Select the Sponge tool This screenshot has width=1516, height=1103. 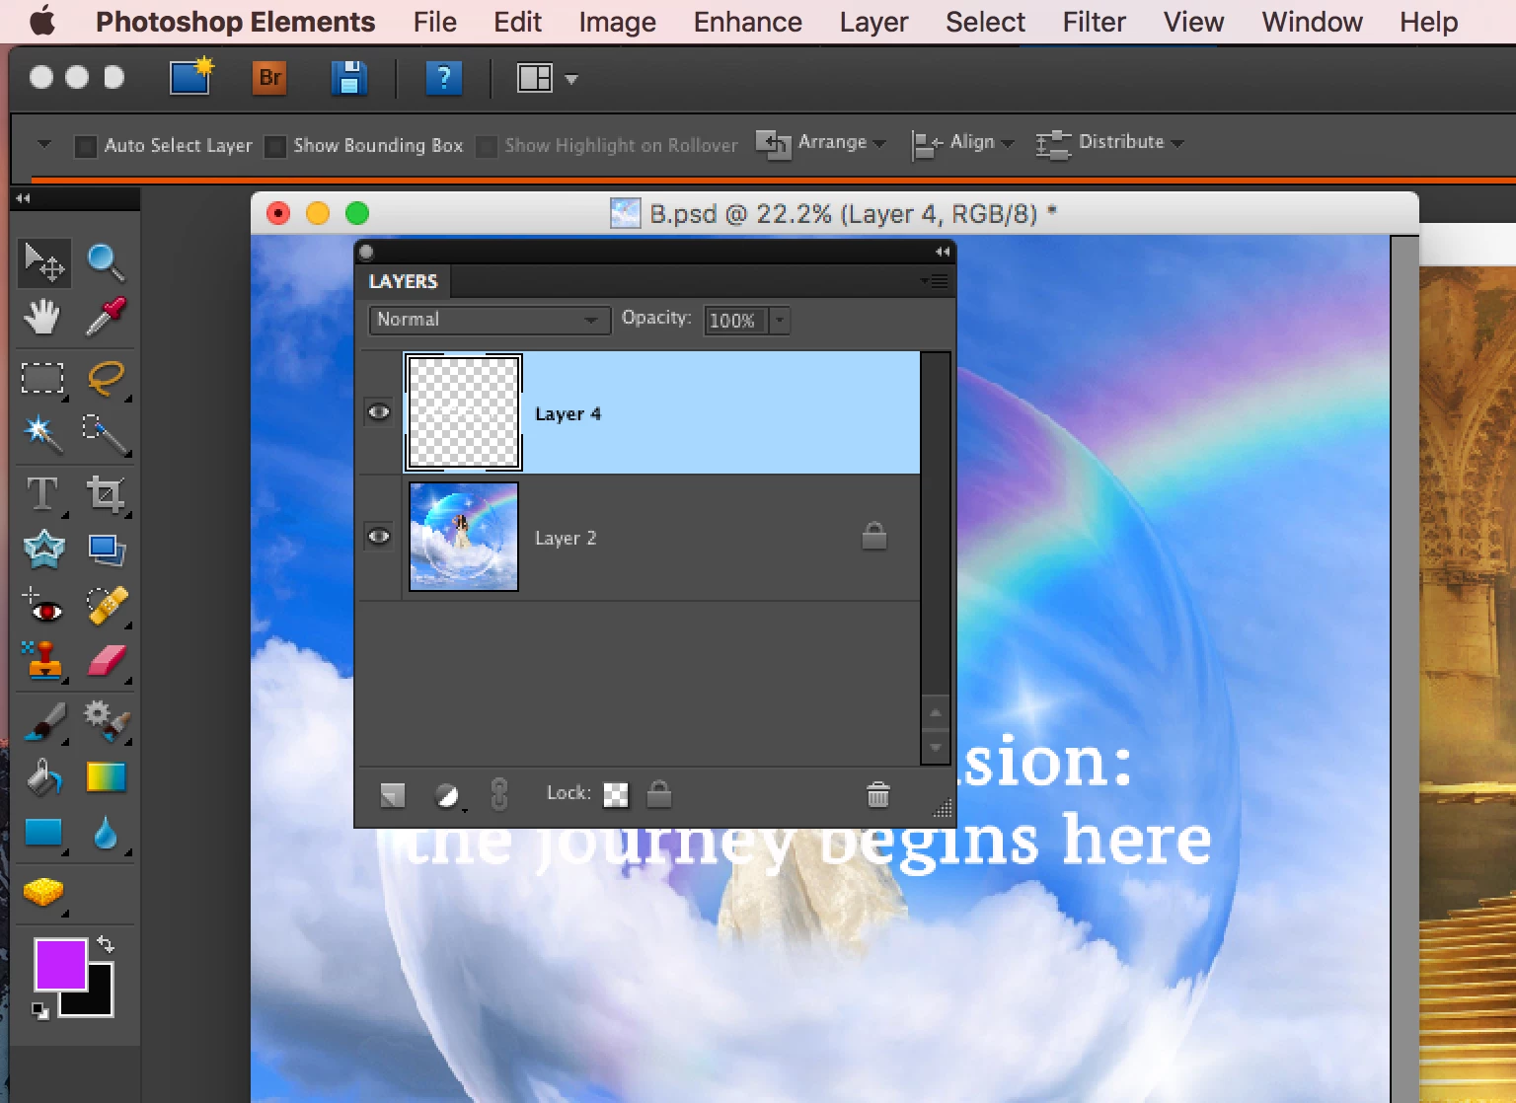[x=42, y=893]
